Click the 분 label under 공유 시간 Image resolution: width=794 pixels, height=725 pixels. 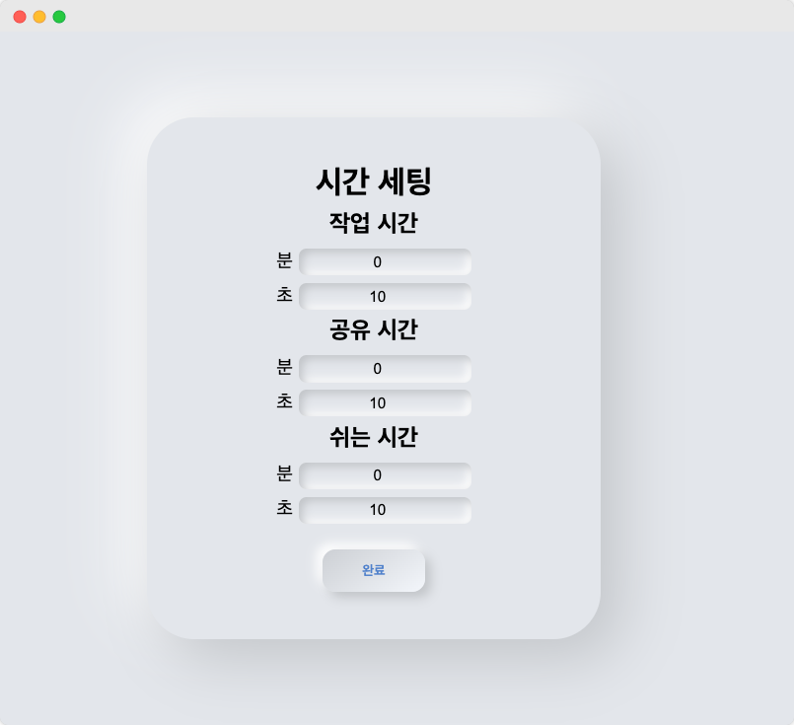click(285, 367)
